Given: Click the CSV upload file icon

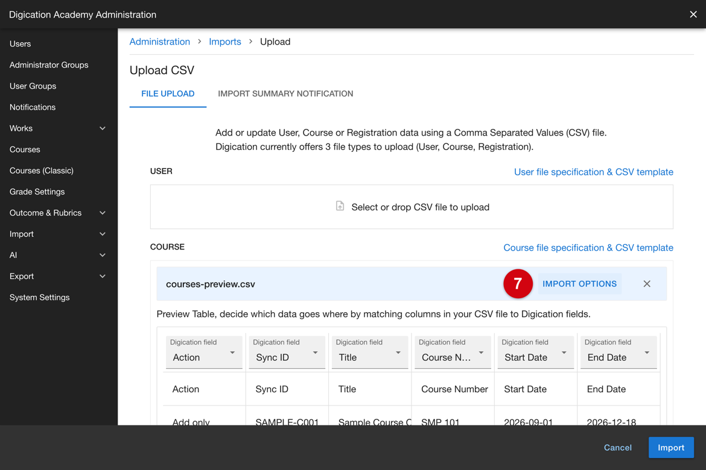Looking at the screenshot, I should click(340, 206).
